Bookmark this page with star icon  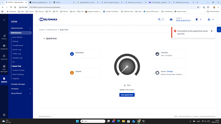pyautogui.click(x=198, y=7)
